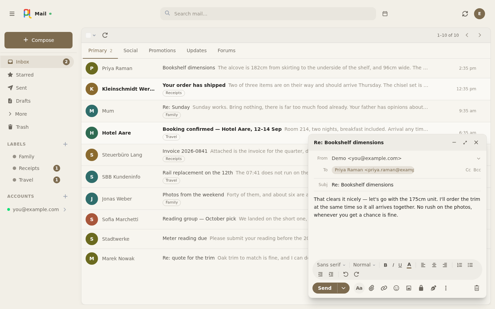The height and width of the screenshot is (309, 495).
Task: Open the calendar icon beside search
Action: coord(385,14)
